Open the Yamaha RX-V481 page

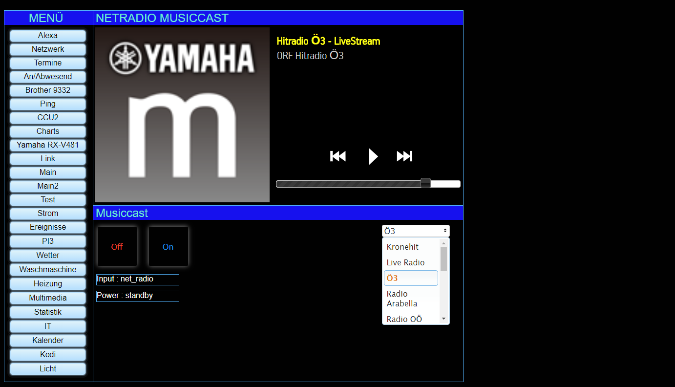point(48,145)
